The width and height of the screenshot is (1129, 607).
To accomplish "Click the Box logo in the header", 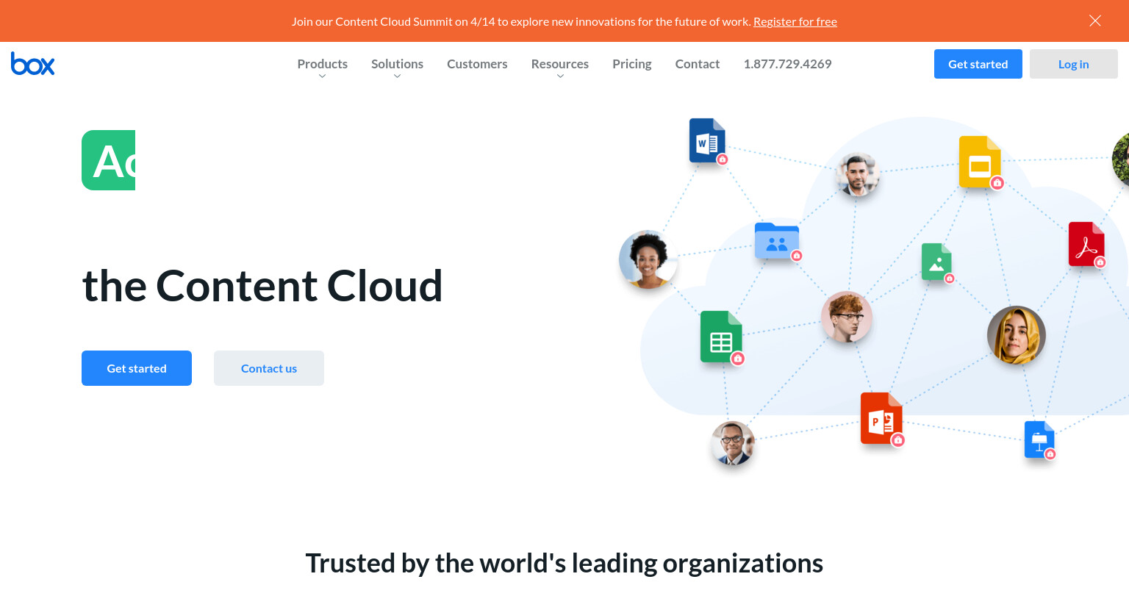I will point(32,64).
